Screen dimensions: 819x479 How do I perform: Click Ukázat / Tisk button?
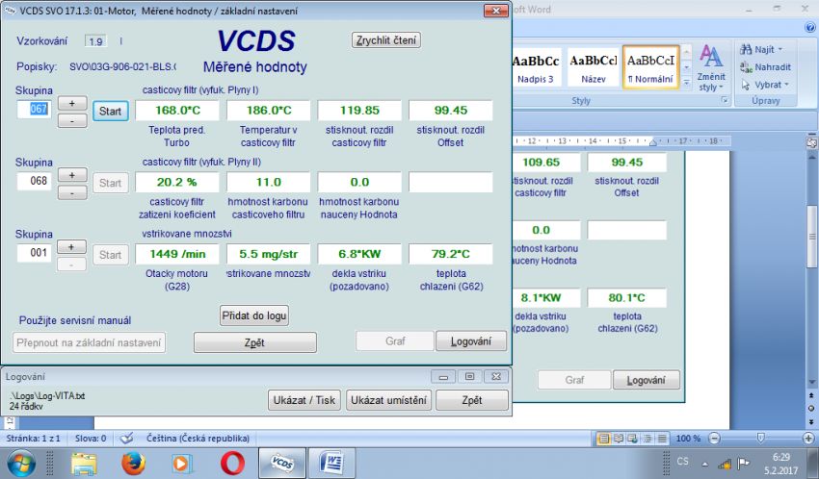304,400
